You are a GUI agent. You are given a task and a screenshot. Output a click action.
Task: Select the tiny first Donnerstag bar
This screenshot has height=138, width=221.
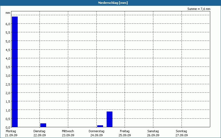(100, 126)
